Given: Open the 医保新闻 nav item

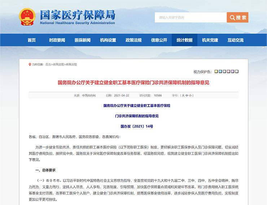Looking at the screenshot, I should pyautogui.click(x=83, y=40).
